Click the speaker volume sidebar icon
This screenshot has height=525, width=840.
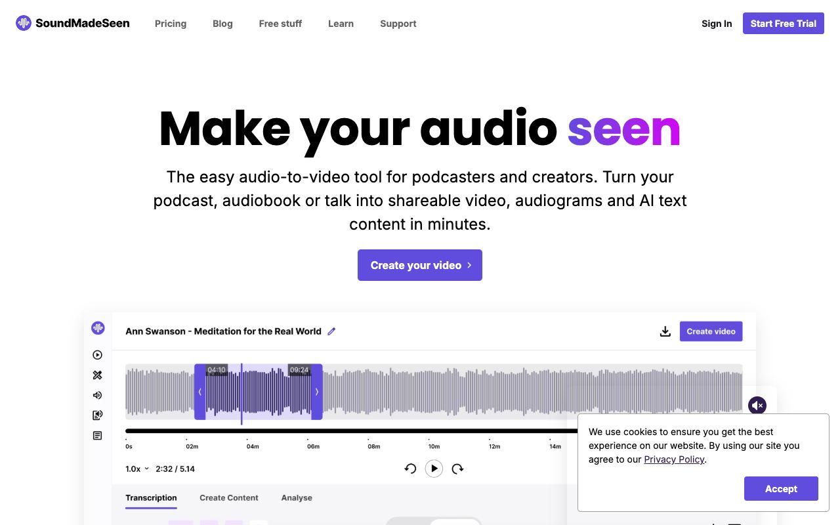coord(98,395)
